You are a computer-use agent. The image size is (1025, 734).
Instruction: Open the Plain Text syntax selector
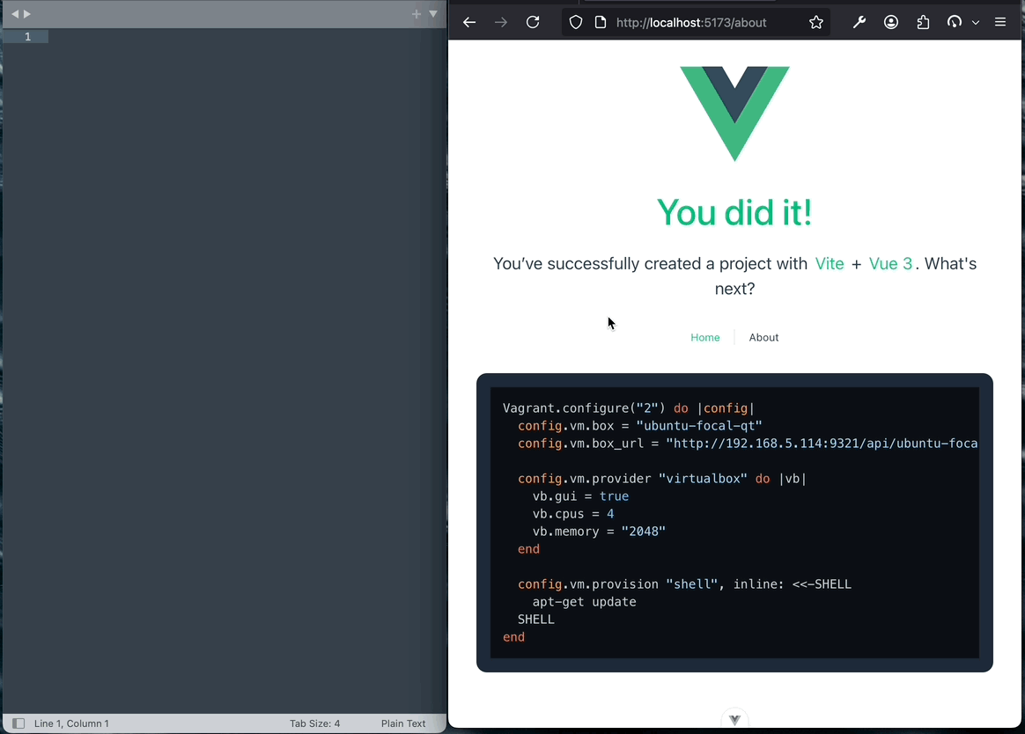403,723
